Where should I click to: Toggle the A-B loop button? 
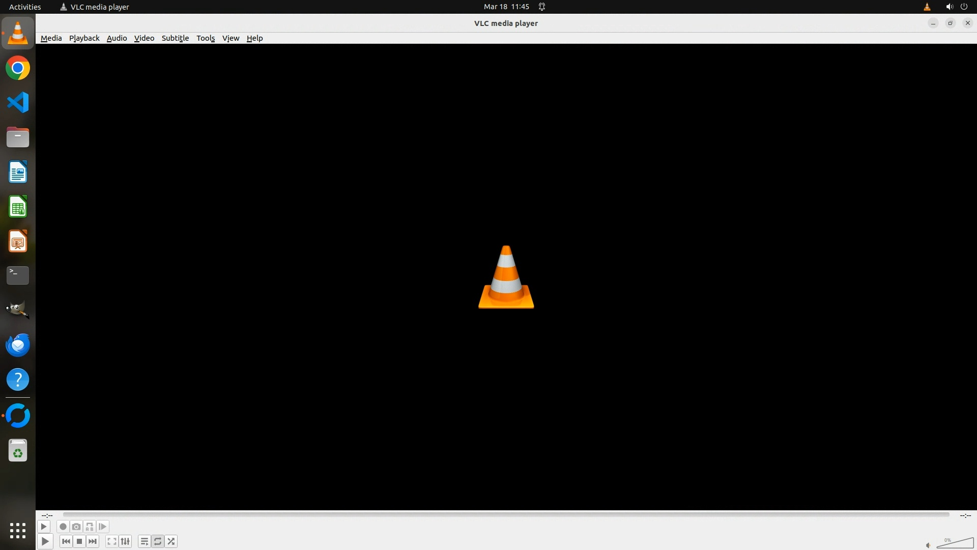pyautogui.click(x=90, y=527)
